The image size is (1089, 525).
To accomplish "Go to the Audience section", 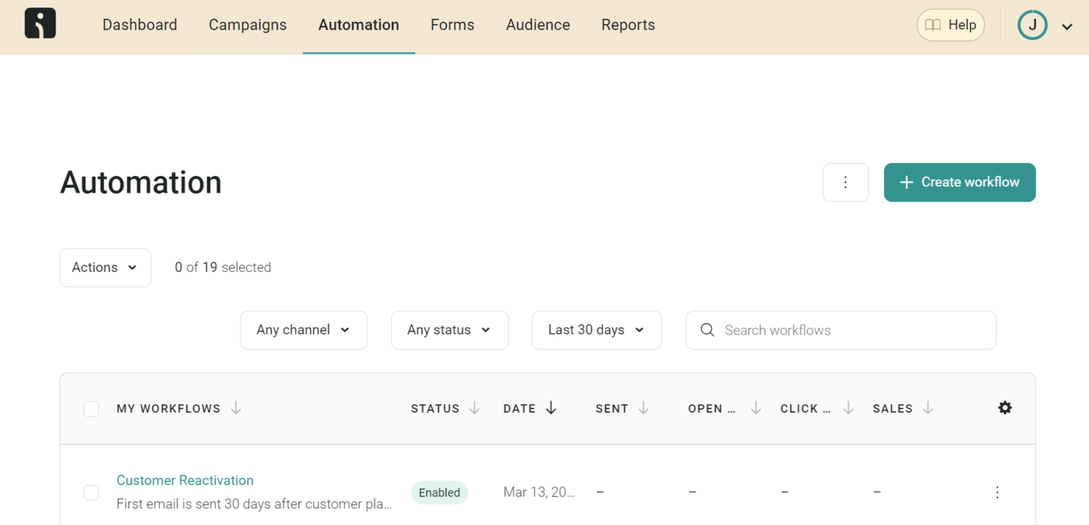I will 538,25.
